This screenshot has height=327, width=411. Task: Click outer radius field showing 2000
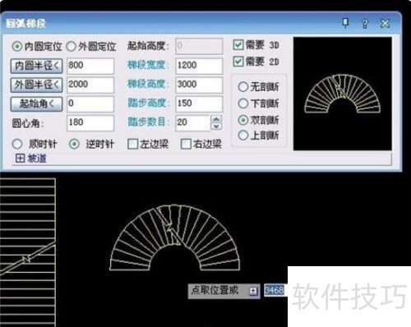click(90, 85)
